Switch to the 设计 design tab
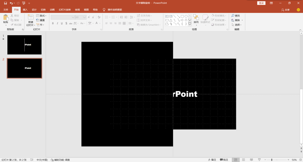 pos(34,10)
